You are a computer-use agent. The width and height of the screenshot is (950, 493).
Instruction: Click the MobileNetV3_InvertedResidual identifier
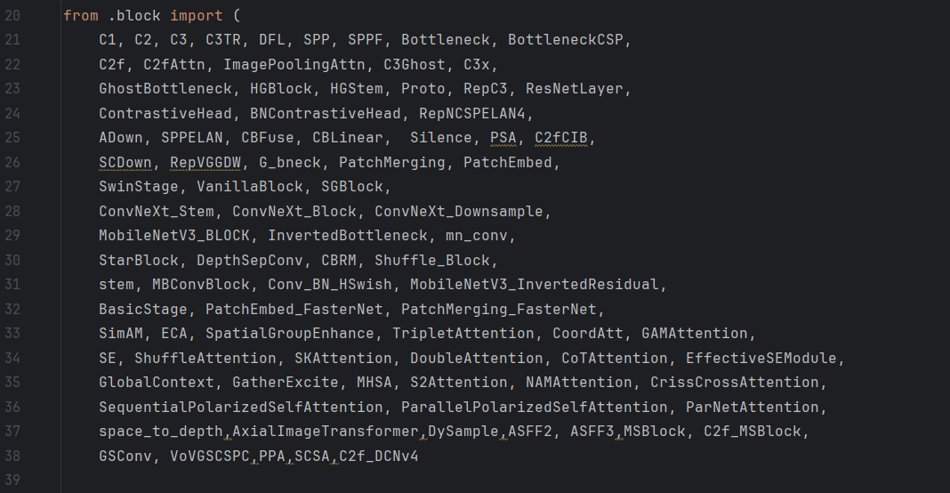[535, 285]
